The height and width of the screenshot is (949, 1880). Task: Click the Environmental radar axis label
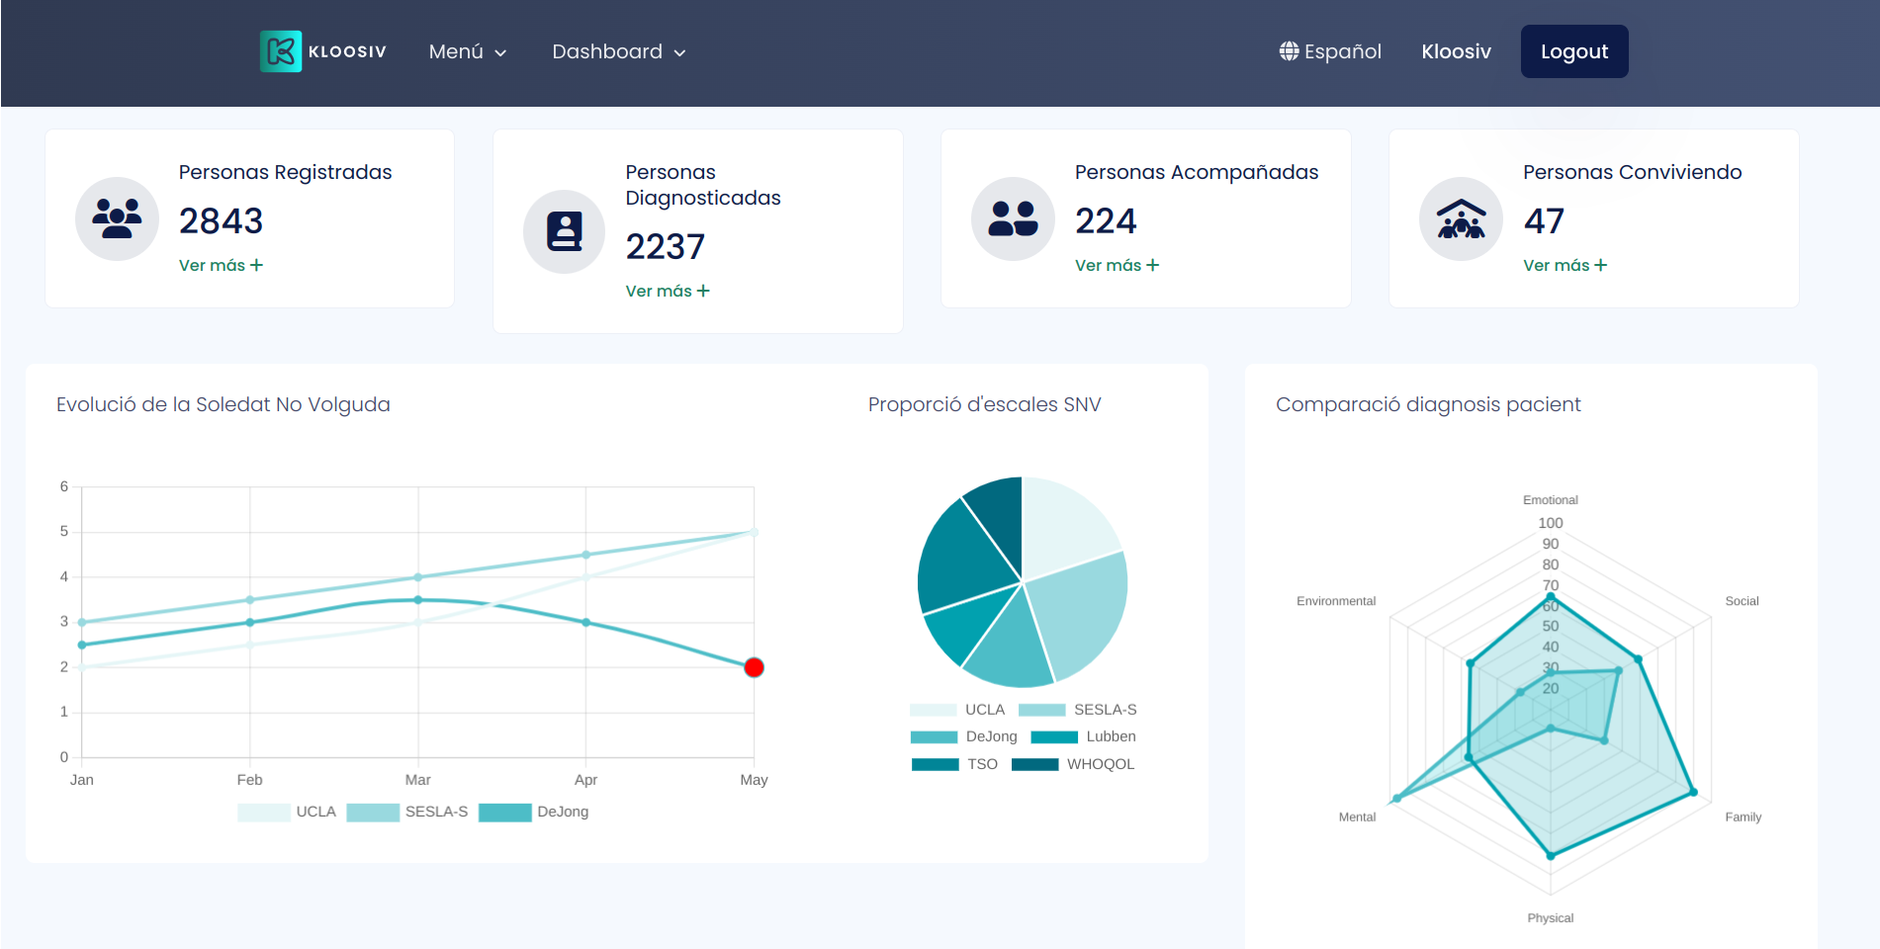pos(1336,601)
